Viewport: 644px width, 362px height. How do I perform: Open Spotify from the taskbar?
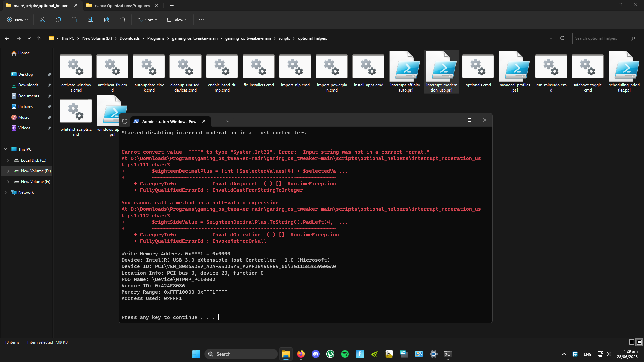point(345,354)
